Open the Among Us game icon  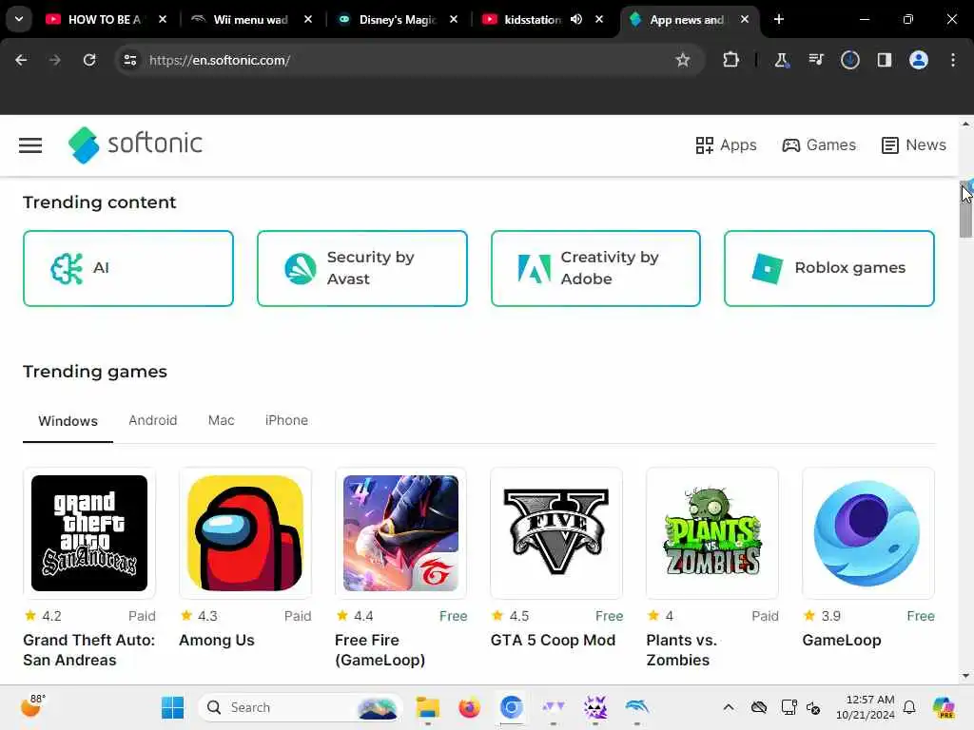(x=245, y=533)
